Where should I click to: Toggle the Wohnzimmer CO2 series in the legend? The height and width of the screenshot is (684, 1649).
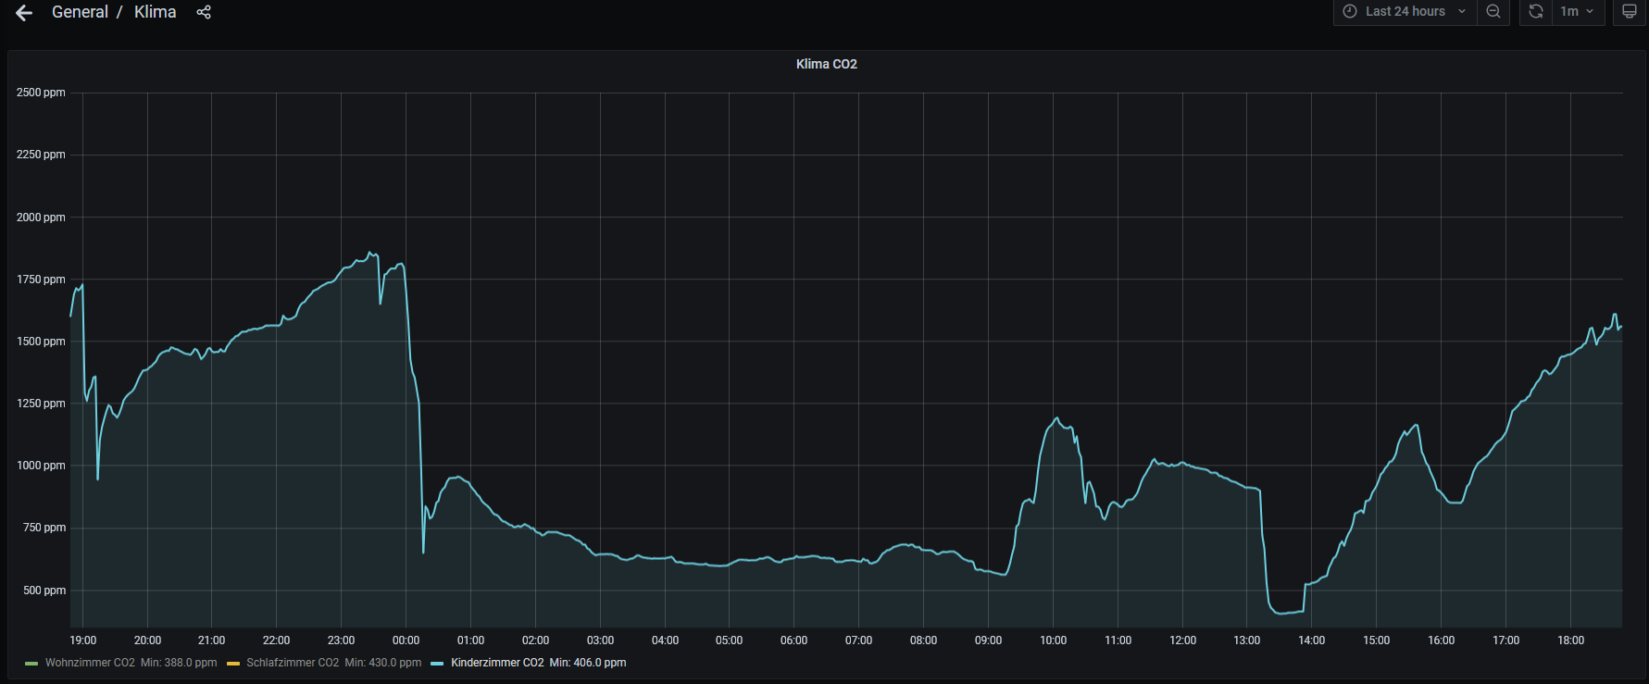90,663
